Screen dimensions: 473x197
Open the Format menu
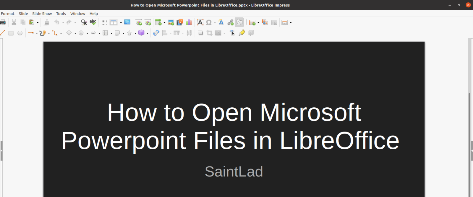click(x=8, y=14)
